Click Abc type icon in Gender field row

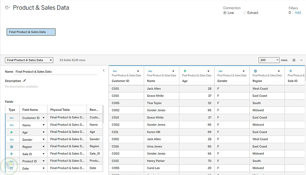tap(12, 140)
